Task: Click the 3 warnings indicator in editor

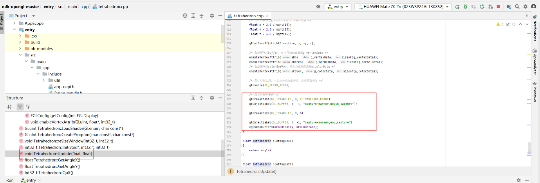Action: (500, 24)
